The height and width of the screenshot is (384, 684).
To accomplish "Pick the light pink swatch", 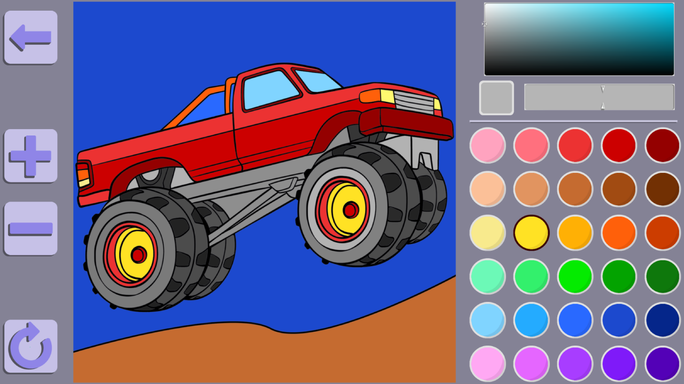I will tap(487, 145).
